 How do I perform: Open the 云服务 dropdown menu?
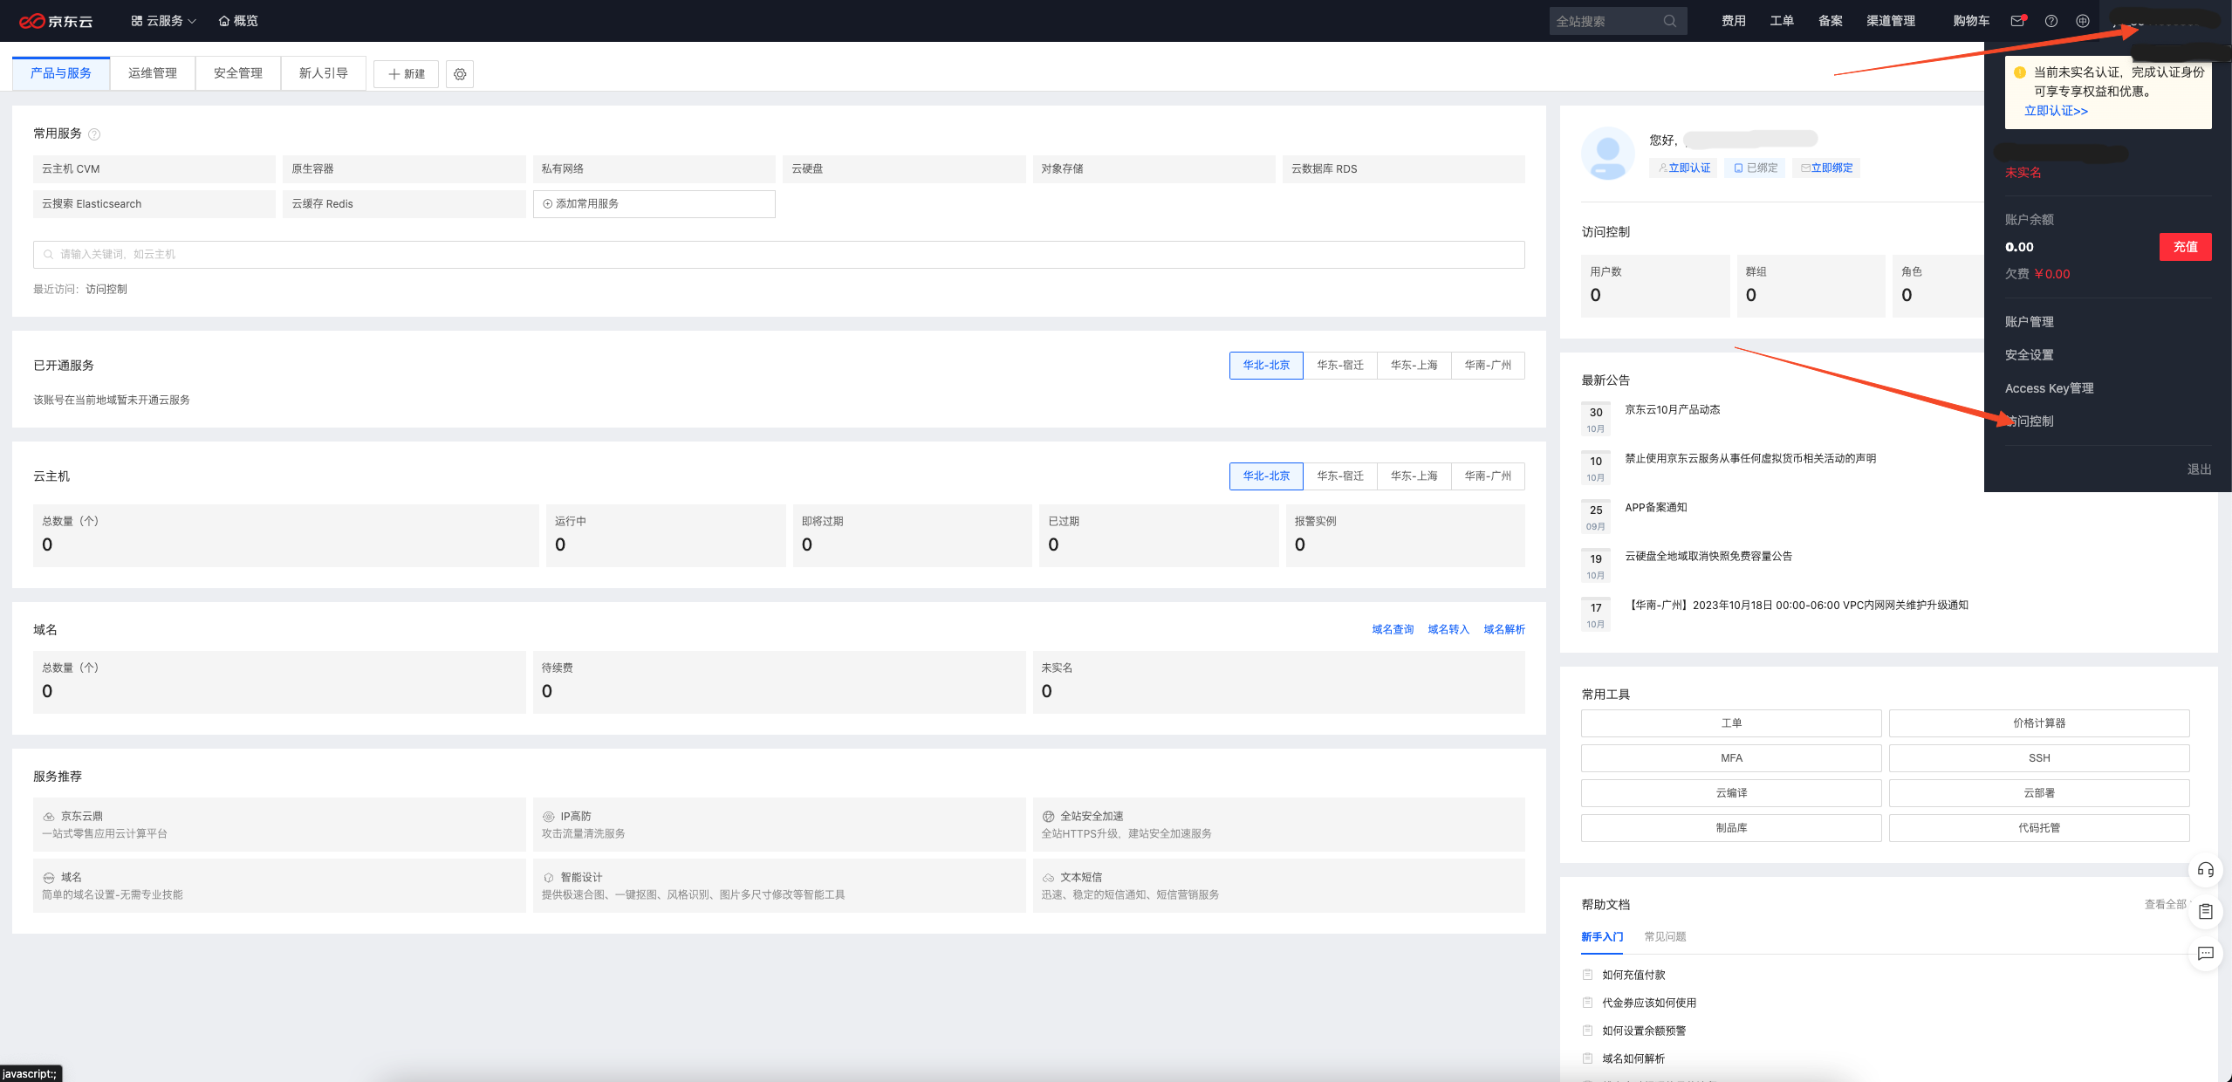coord(163,21)
